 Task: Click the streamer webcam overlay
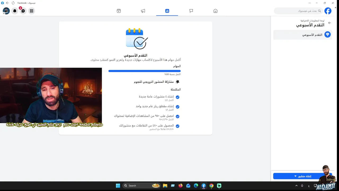pos(51,95)
